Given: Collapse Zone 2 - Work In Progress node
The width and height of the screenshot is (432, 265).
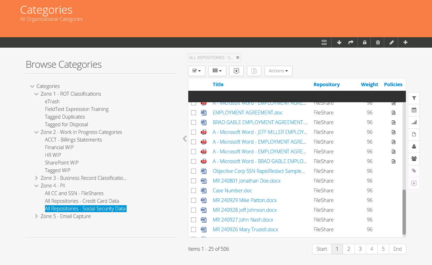Looking at the screenshot, I should [x=37, y=132].
